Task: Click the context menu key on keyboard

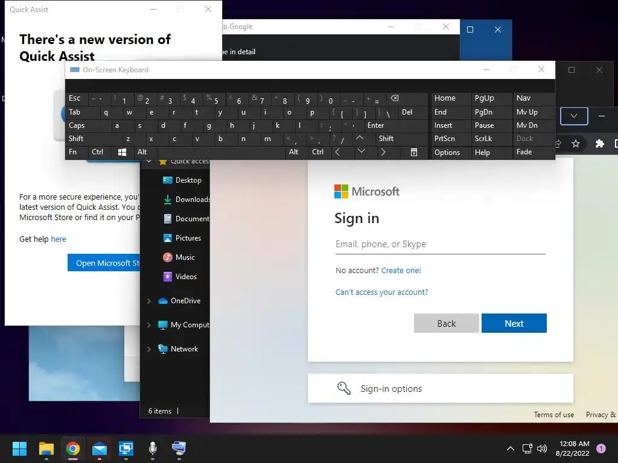Action: click(414, 152)
